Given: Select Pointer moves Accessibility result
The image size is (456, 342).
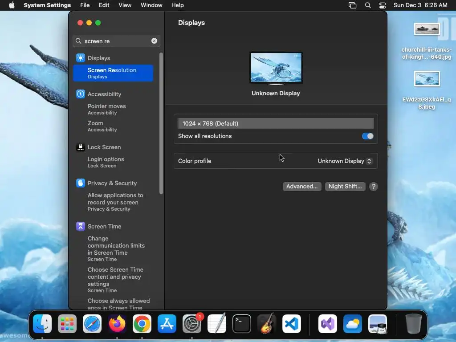Looking at the screenshot, I should pos(113,109).
